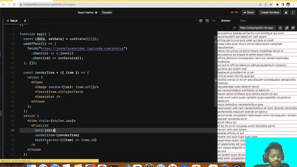Click Create Sandbox button
The image size is (297, 167).
coord(270,13)
